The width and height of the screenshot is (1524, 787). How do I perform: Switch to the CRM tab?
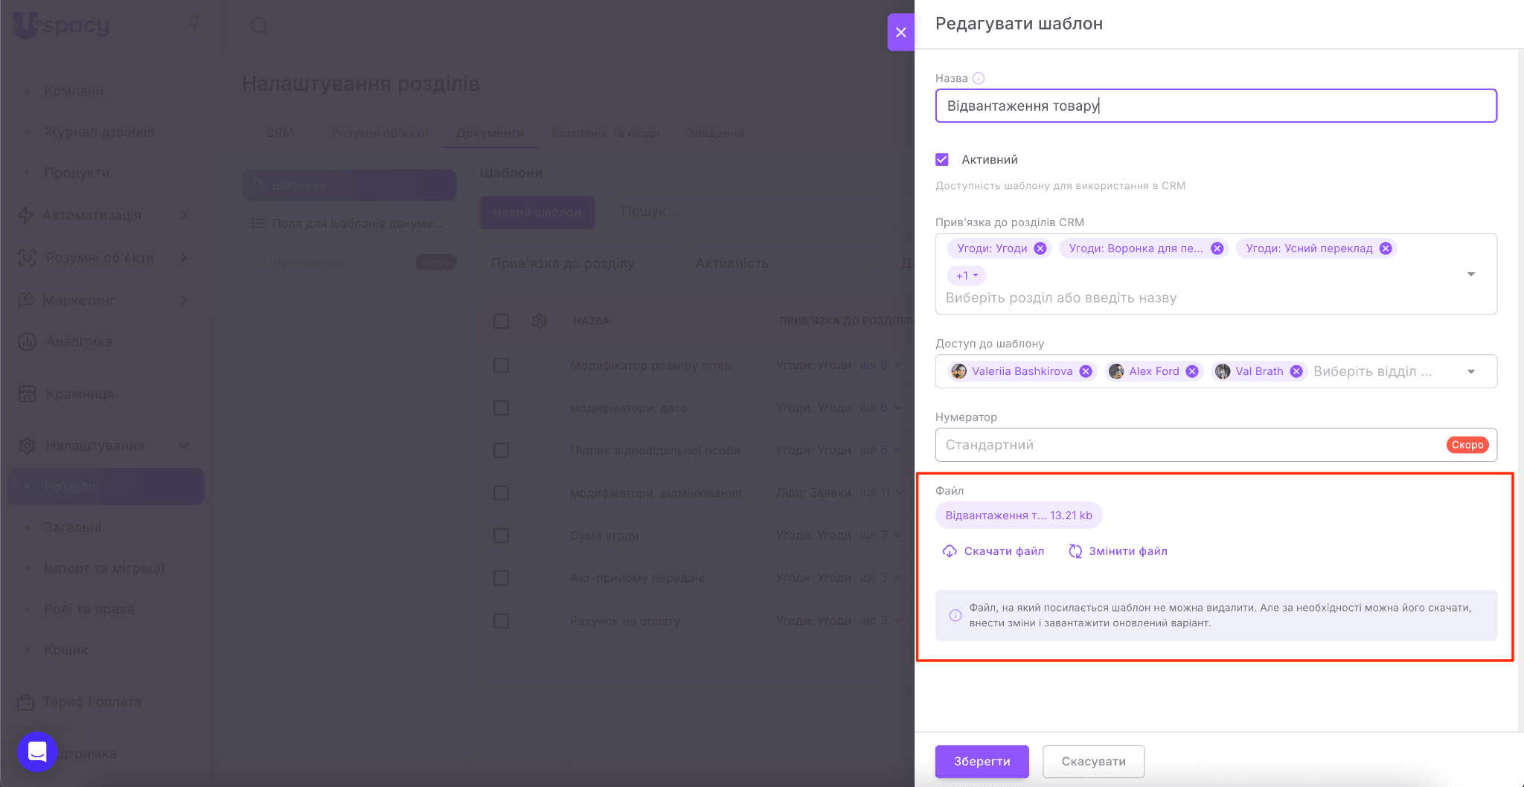(280, 132)
